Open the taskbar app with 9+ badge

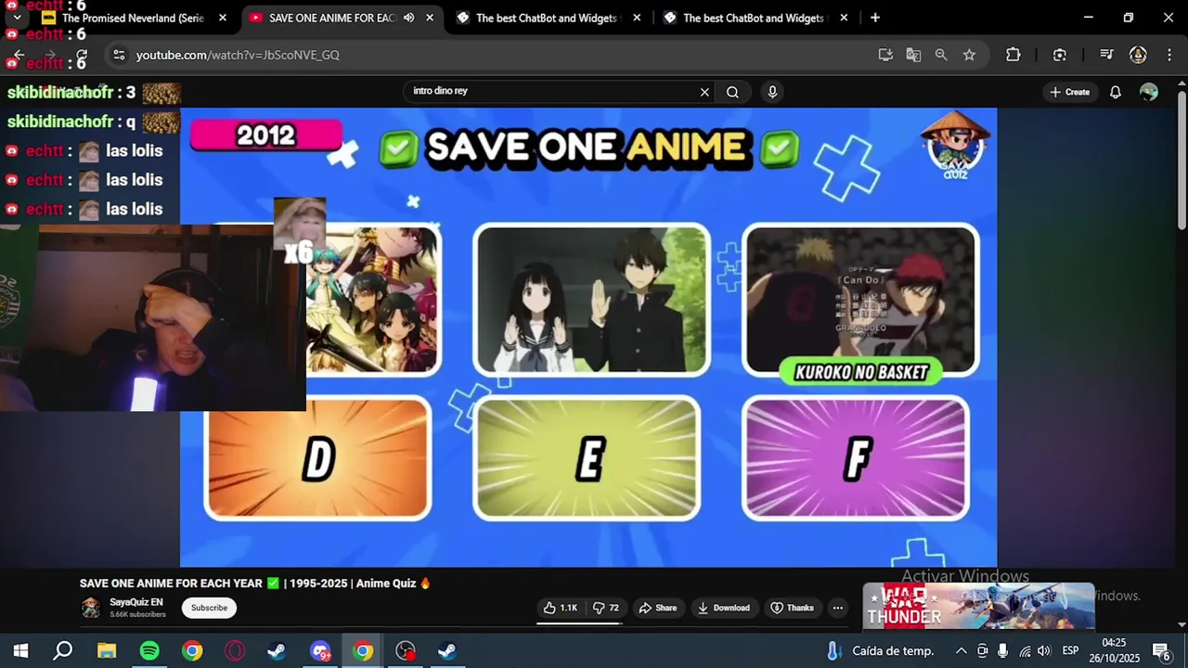coord(320,650)
